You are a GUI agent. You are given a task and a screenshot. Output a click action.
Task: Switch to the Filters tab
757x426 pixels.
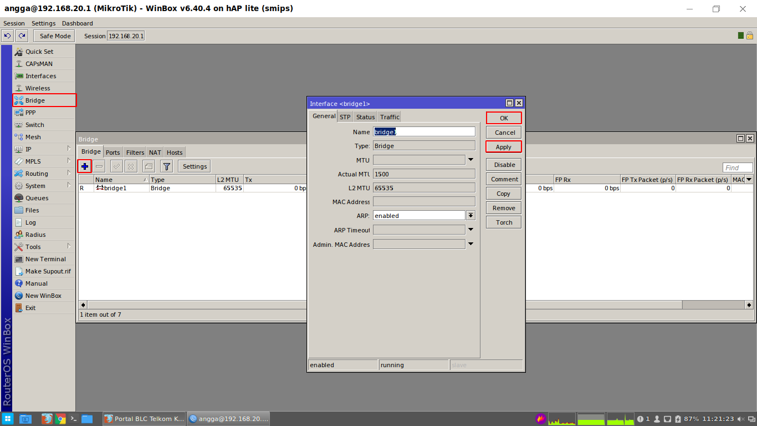coord(135,153)
